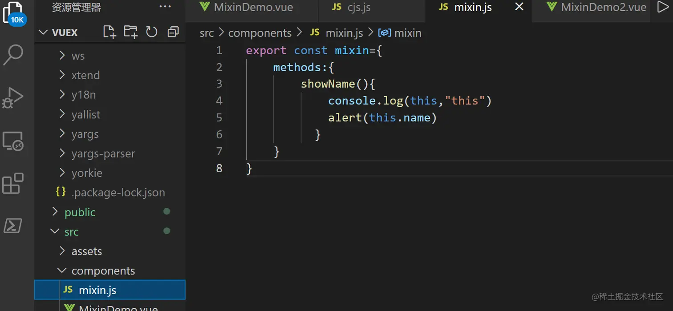
Task: Click the word showName in the code
Action: click(328, 84)
